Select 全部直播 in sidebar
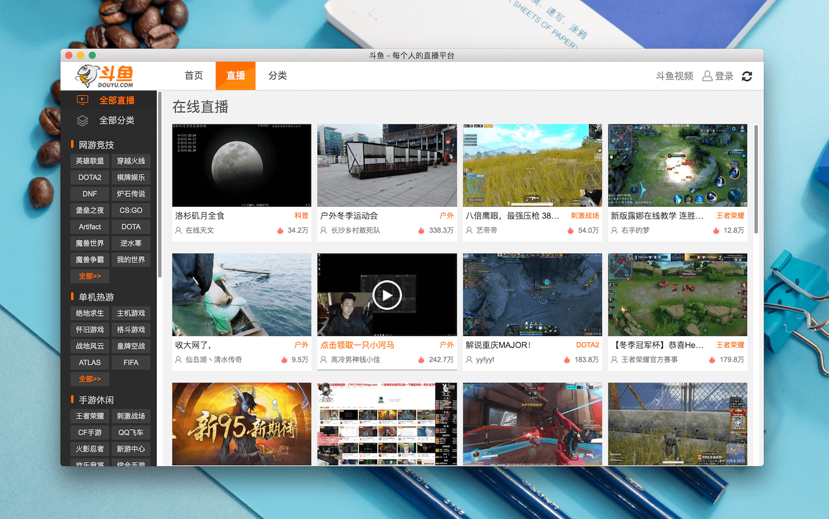Screen dimensions: 829x519 click(109, 100)
